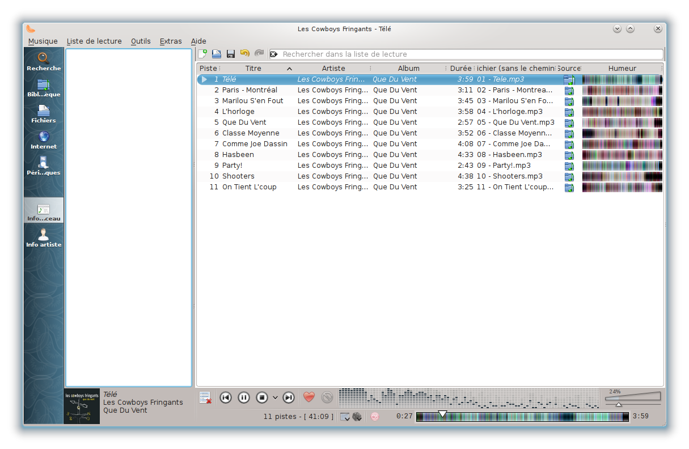Pause the current playback

click(x=244, y=397)
